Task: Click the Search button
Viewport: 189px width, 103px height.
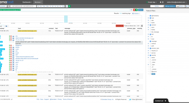Action: pyautogui.click(x=141, y=10)
